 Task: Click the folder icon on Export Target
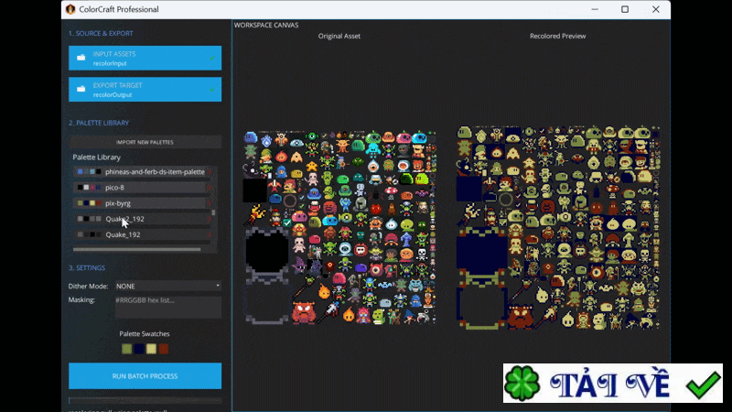coord(81,89)
